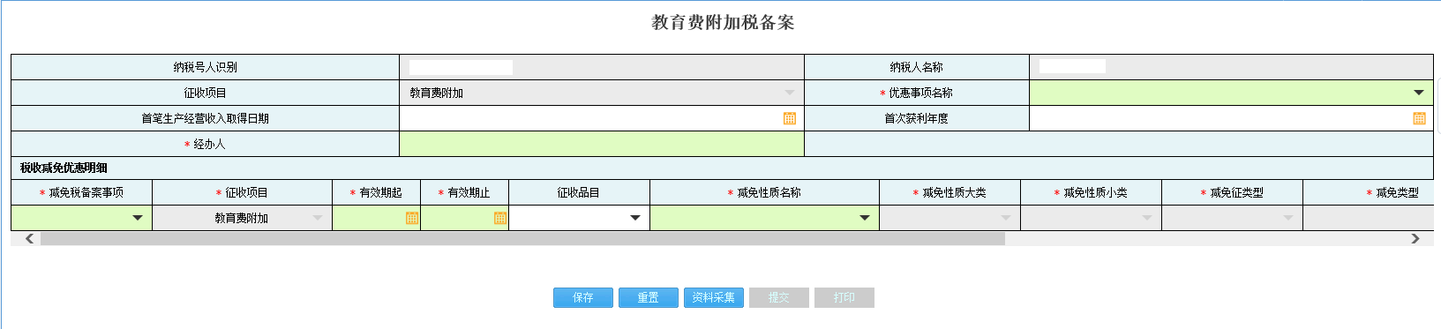This screenshot has height=329, width=1441.
Task: Click the 保存 button
Action: [x=583, y=297]
